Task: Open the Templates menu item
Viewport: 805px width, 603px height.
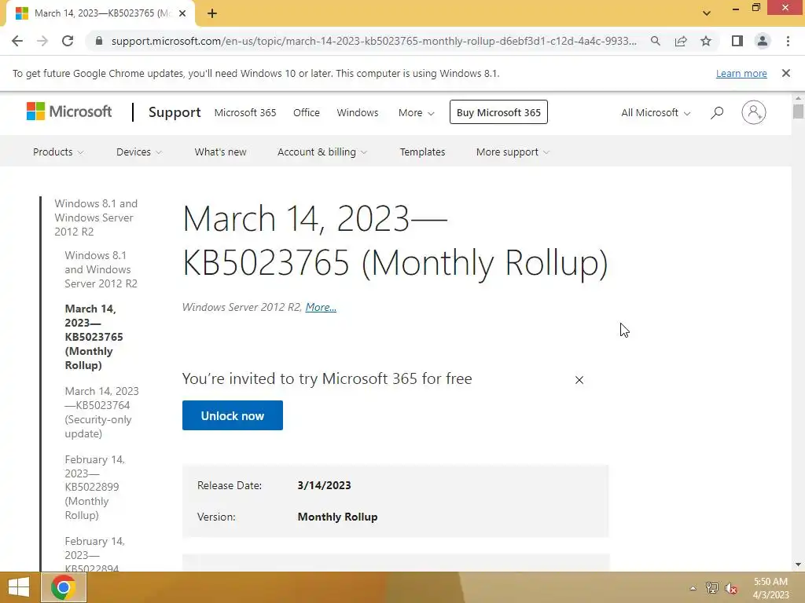Action: click(x=422, y=152)
